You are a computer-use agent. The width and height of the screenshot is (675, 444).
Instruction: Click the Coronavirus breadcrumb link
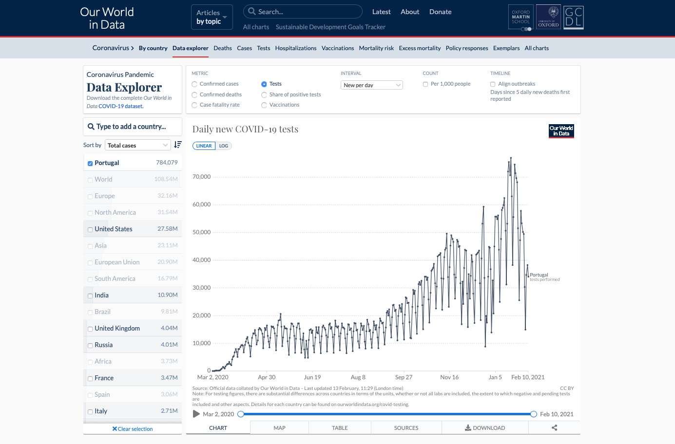coord(113,48)
